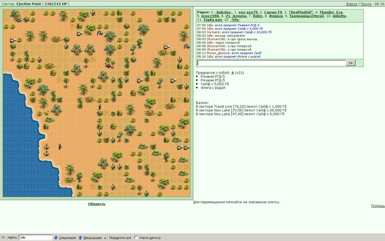The image size is (385, 241).
Task: Open nearby player 'Из_Алматы'
Action: tap(236, 16)
